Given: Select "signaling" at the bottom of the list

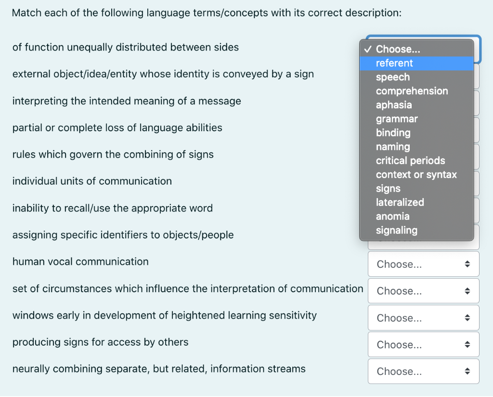Looking at the screenshot, I should tap(397, 230).
